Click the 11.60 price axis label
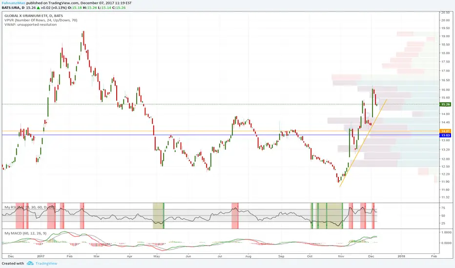 click(445, 190)
